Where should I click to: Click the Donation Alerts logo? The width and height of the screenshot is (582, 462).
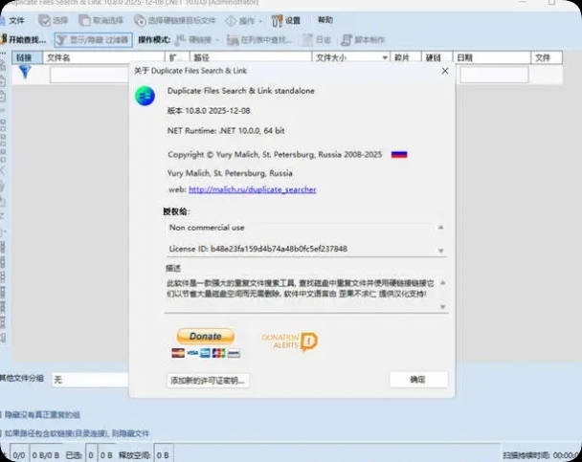point(289,341)
